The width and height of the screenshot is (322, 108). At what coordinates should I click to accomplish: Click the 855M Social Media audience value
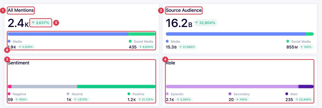[292, 47]
